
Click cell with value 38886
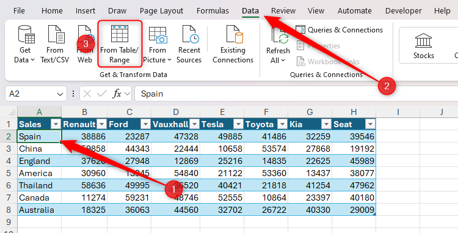(84, 136)
